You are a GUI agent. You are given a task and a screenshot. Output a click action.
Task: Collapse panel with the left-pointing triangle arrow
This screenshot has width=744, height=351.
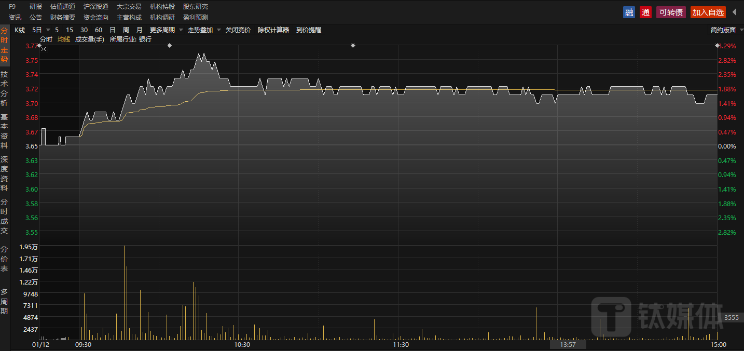[x=734, y=12]
